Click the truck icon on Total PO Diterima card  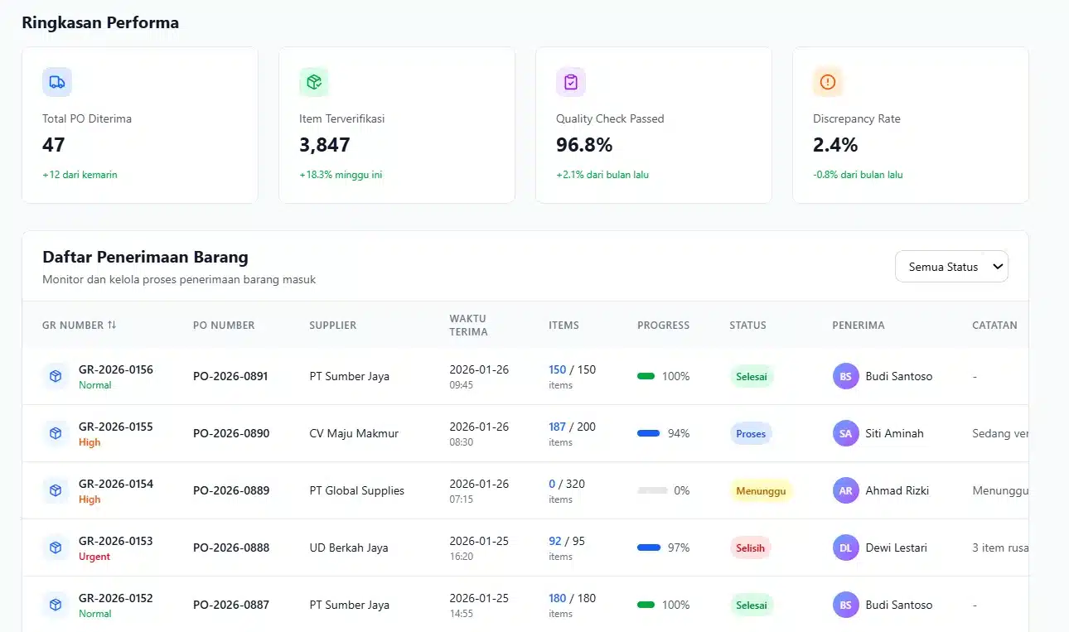pos(56,82)
